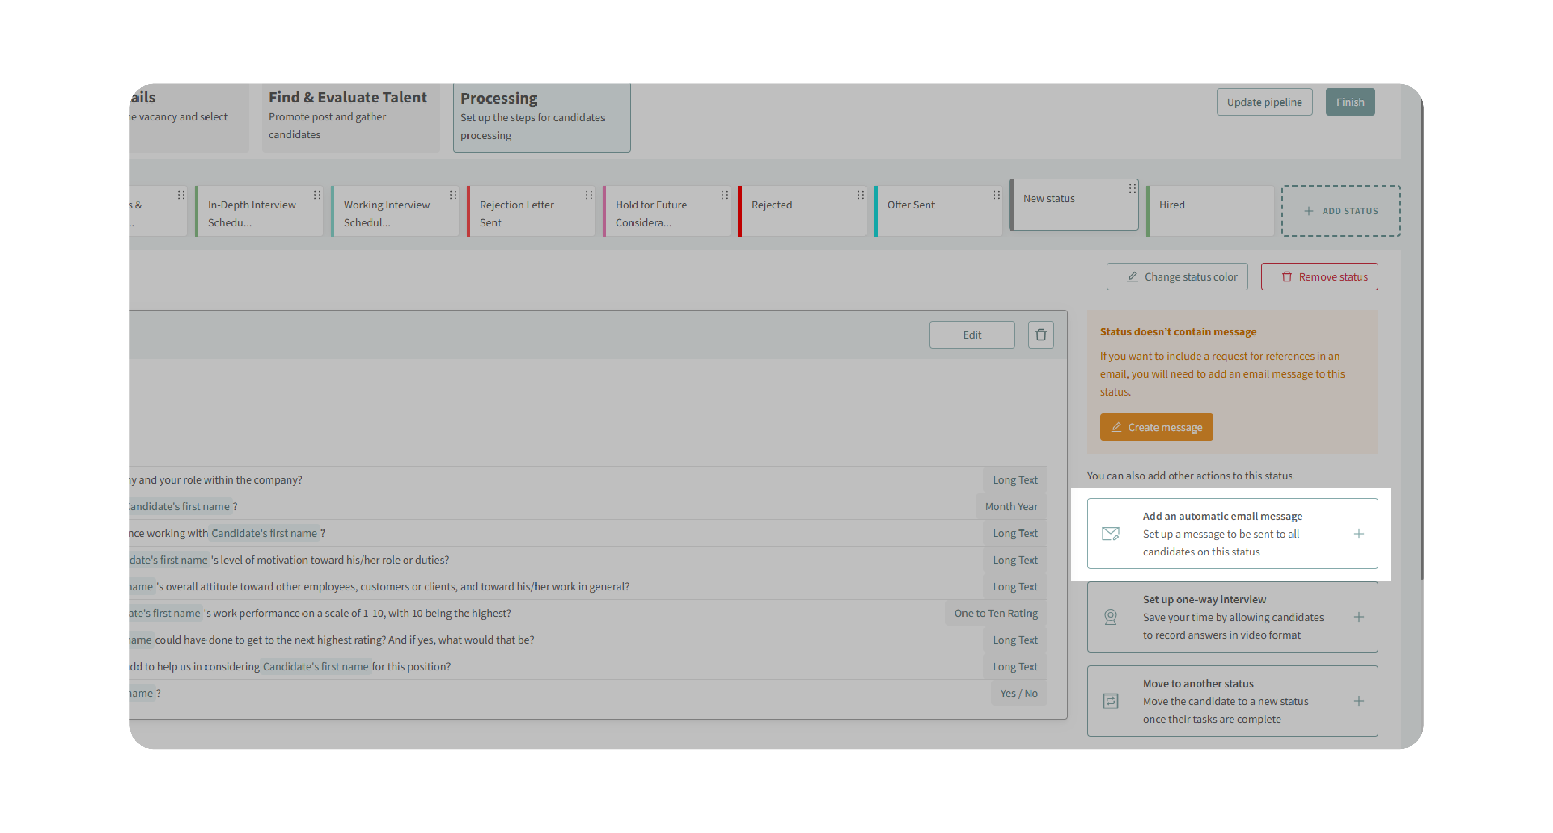Open the Processing step tab

click(541, 116)
